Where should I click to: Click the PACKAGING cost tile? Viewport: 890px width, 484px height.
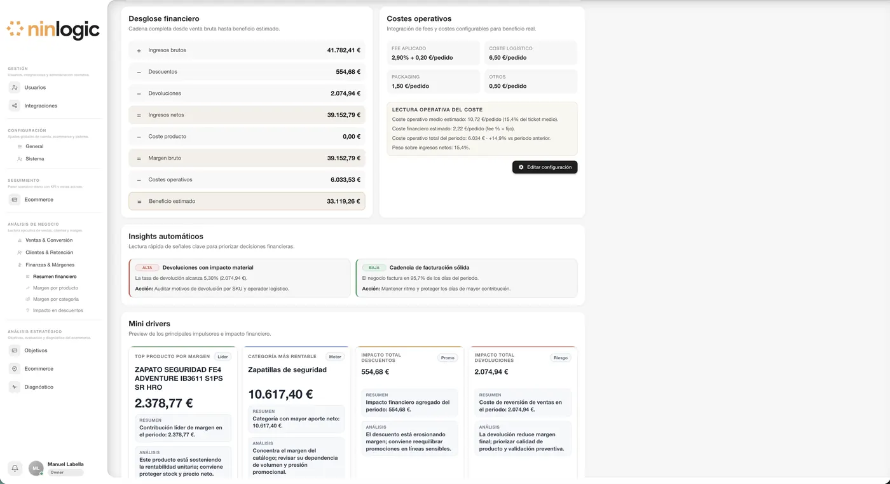(x=434, y=81)
